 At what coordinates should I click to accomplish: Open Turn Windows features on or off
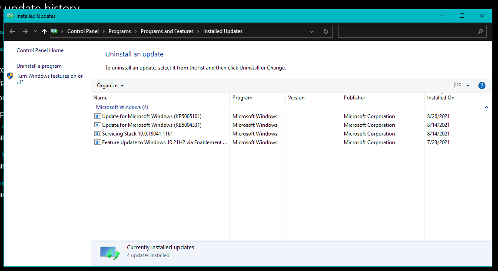(50, 79)
